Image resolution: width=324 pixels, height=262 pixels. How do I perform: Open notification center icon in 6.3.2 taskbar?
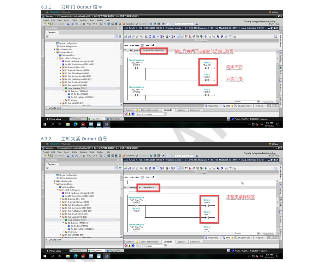tap(278, 256)
